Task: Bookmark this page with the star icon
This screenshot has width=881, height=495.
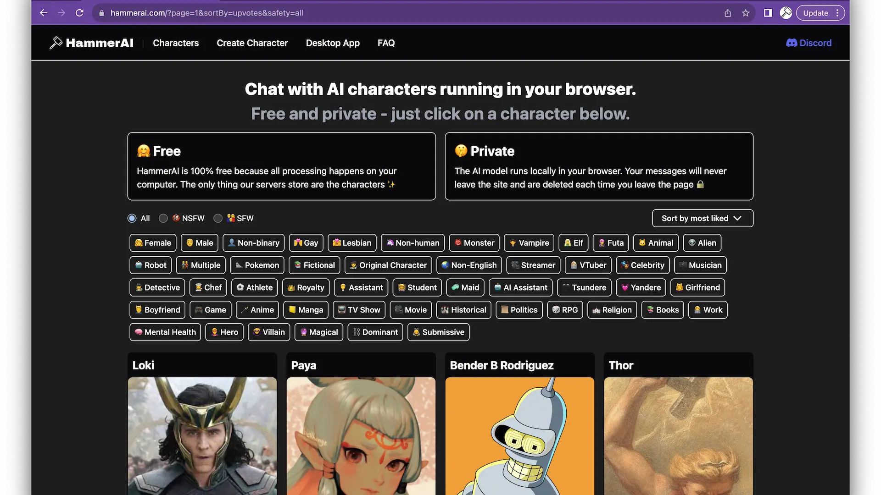Action: click(746, 13)
